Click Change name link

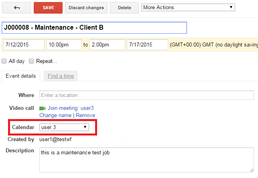point(55,115)
